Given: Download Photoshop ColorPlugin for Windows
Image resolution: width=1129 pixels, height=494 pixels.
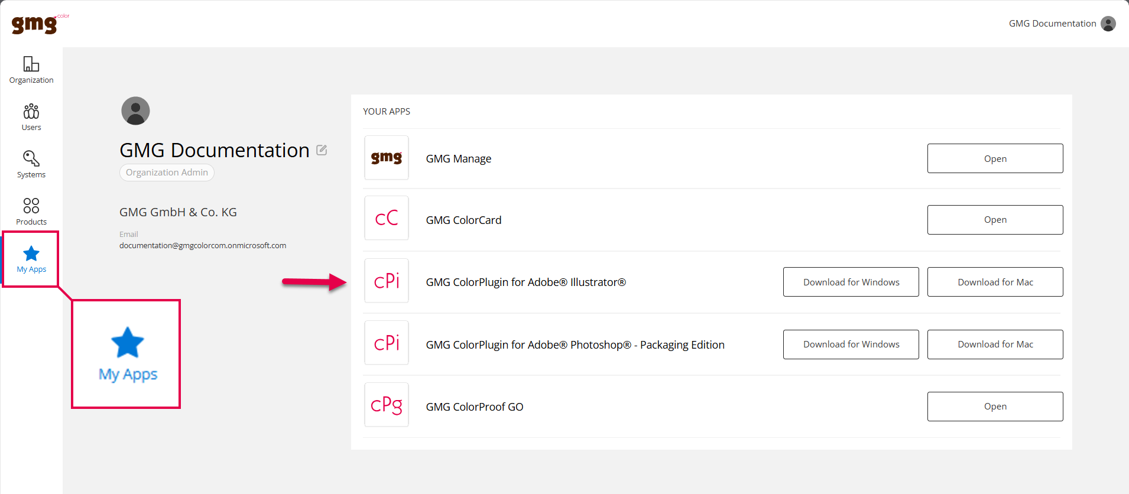Looking at the screenshot, I should (x=851, y=344).
